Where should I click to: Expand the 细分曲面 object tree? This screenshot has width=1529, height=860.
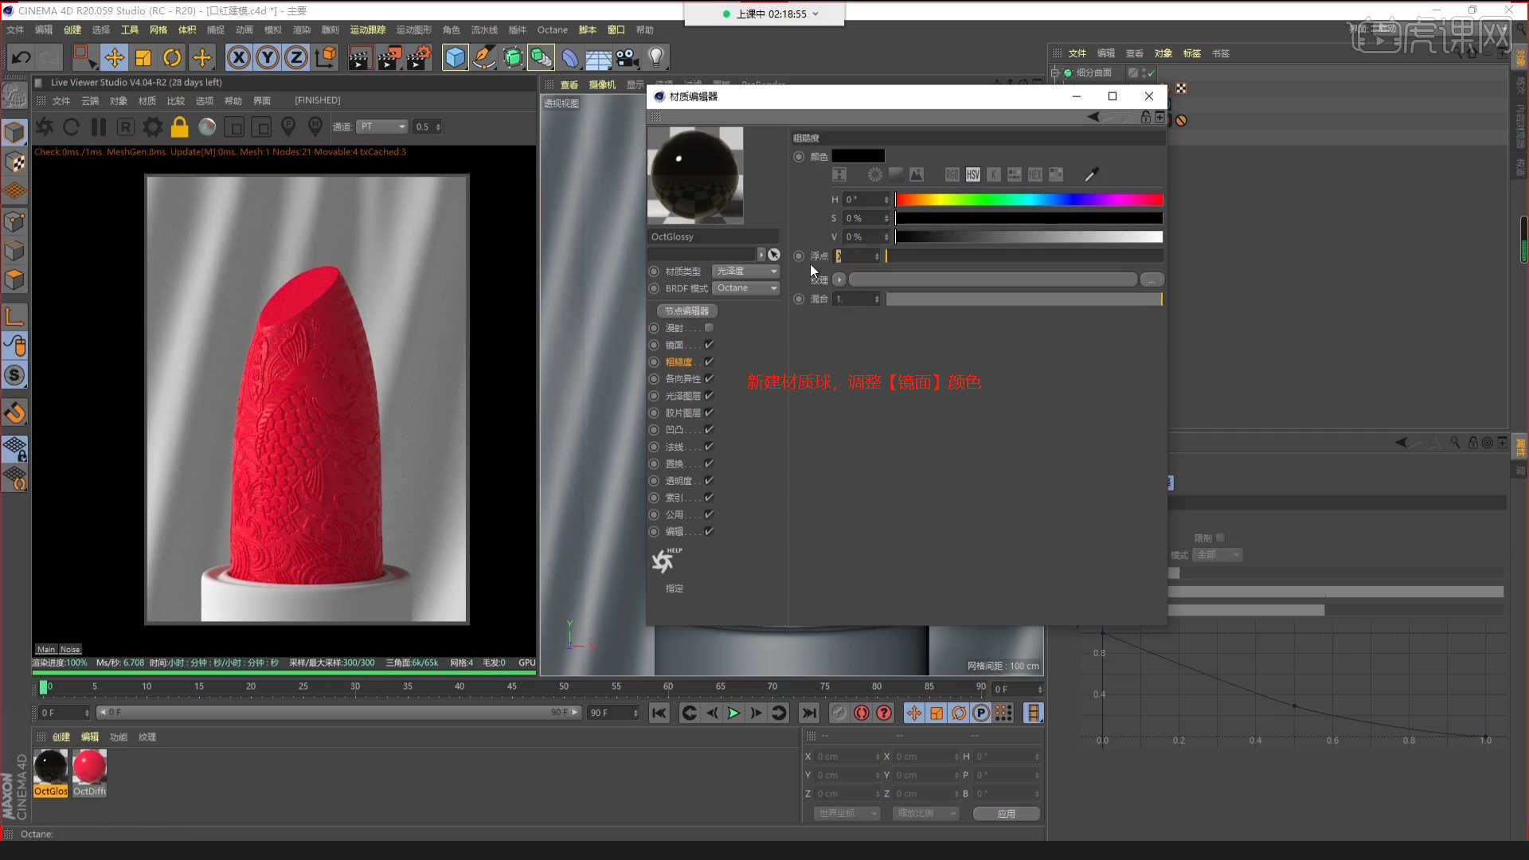pos(1055,72)
